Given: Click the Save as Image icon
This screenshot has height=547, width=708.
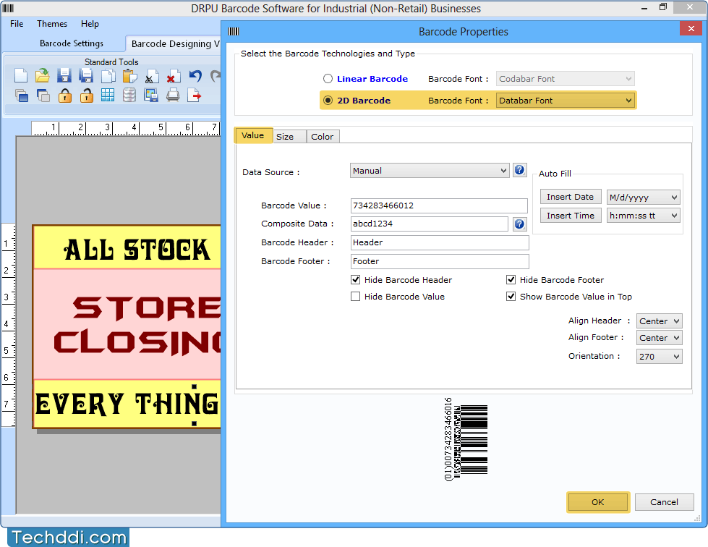Looking at the screenshot, I should point(151,96).
